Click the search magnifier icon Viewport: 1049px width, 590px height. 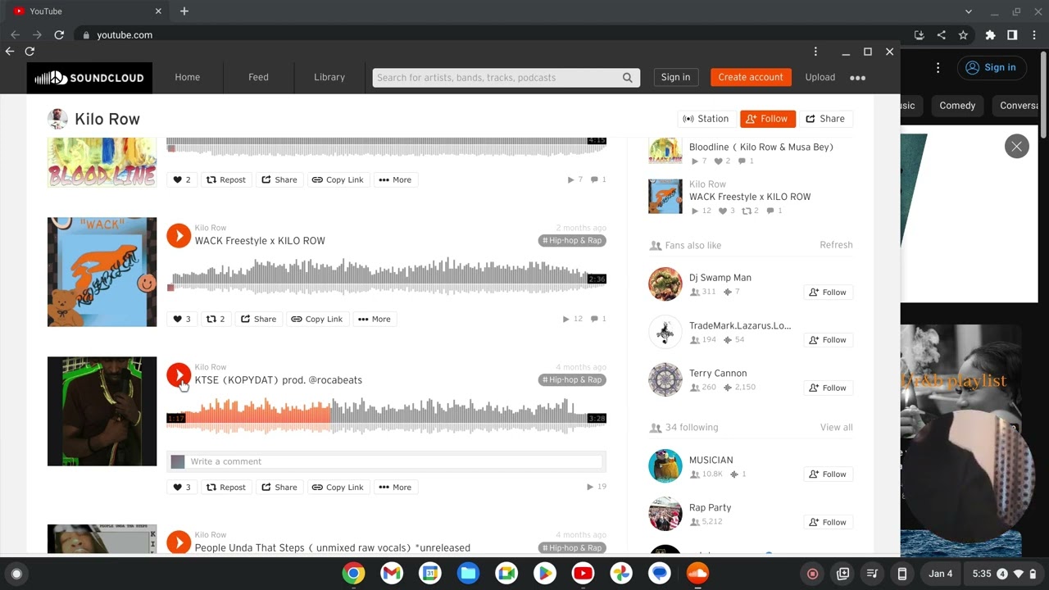coord(628,78)
